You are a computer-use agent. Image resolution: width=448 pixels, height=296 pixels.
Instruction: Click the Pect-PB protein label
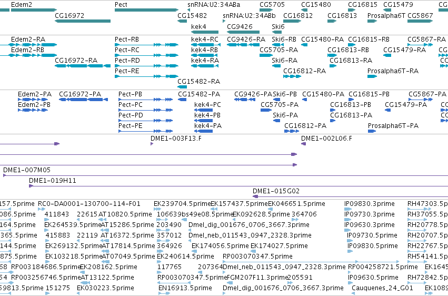[x=130, y=94]
